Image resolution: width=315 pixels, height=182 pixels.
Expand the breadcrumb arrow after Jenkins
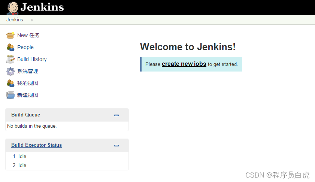coord(32,20)
